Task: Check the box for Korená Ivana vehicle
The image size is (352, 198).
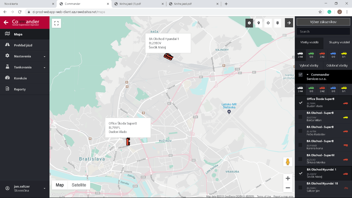Action: [x=300, y=145]
